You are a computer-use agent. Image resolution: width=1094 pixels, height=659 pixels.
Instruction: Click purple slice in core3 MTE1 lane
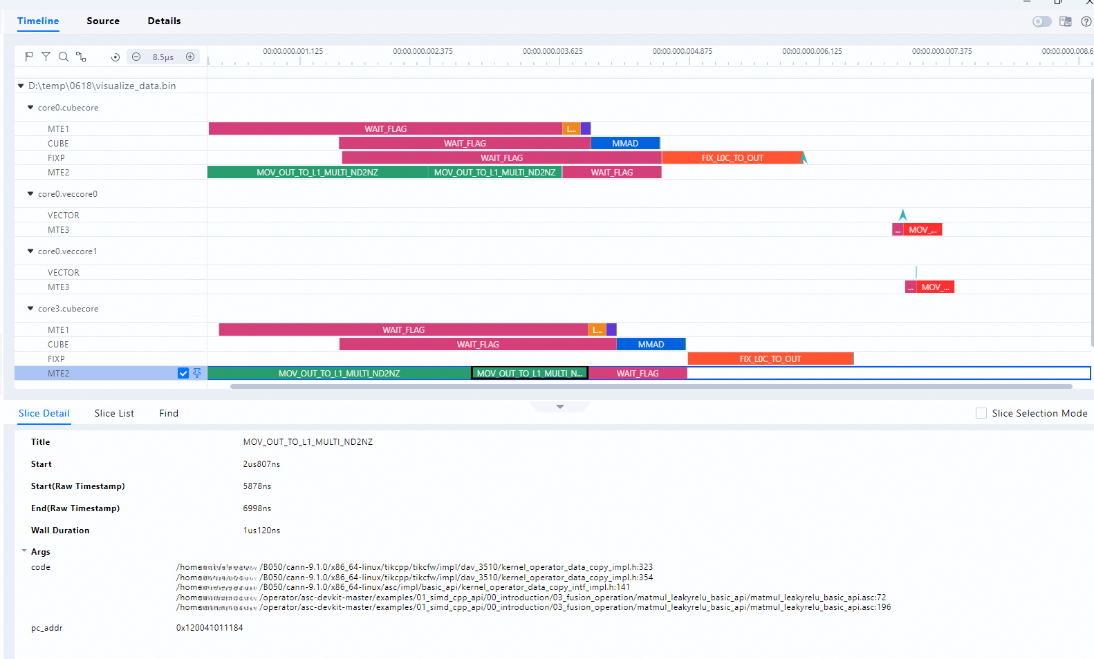[611, 329]
